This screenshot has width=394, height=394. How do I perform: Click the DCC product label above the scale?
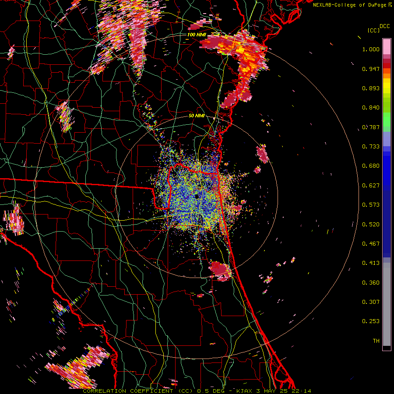pos(384,26)
